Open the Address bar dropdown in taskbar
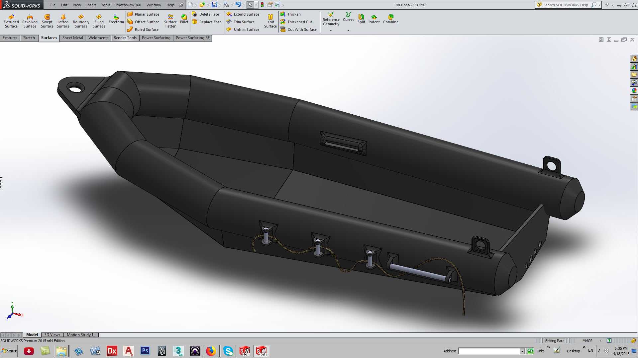The image size is (638, 358). coord(522,351)
